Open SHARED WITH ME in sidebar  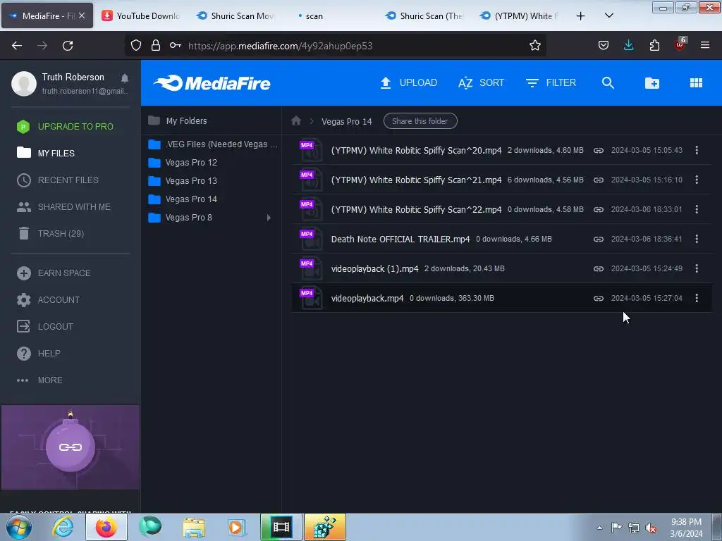pos(63,207)
